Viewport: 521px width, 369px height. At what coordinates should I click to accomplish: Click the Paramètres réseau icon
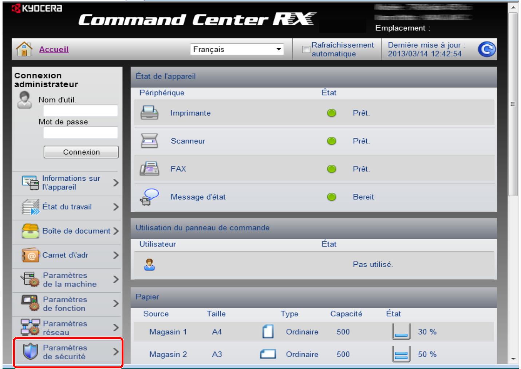(30, 327)
